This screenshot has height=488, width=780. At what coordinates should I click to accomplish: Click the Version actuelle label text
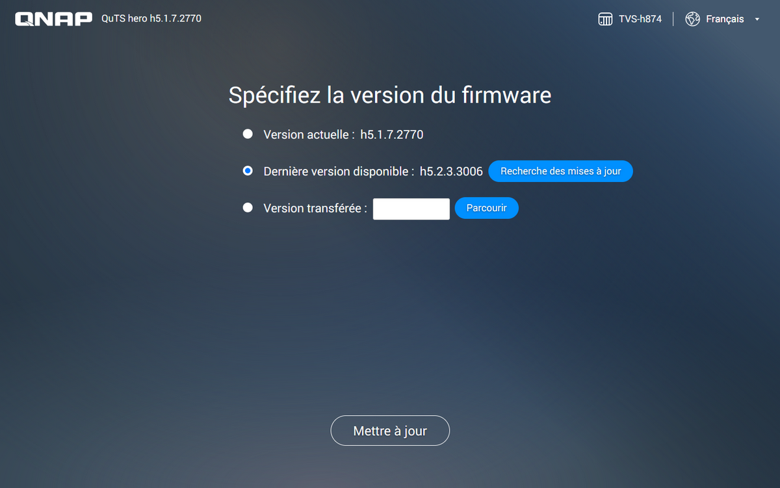(309, 135)
